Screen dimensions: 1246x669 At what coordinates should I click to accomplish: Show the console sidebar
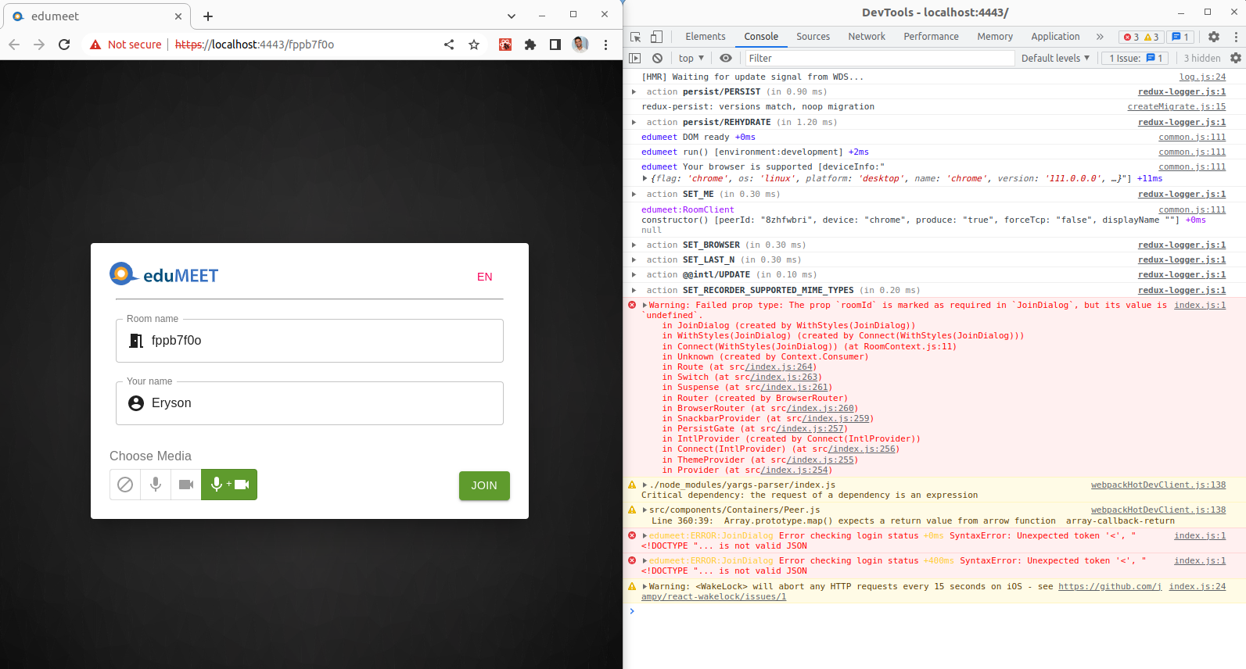[x=635, y=58]
